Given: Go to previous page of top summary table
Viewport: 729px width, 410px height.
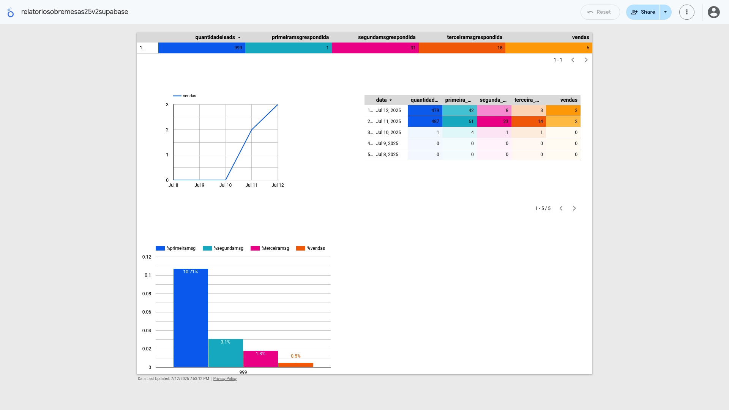Looking at the screenshot, I should (573, 60).
